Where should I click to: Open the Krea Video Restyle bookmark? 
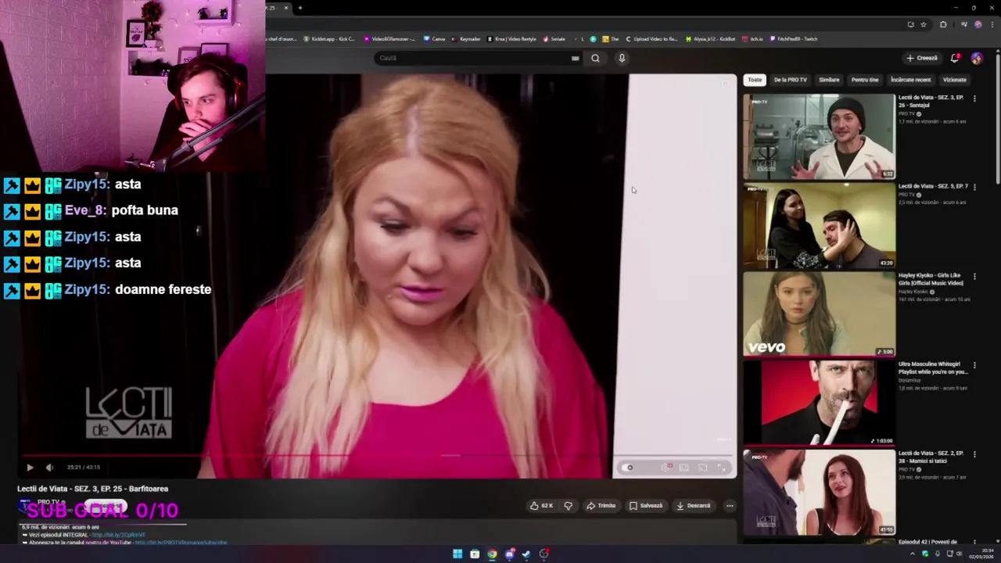pos(512,39)
